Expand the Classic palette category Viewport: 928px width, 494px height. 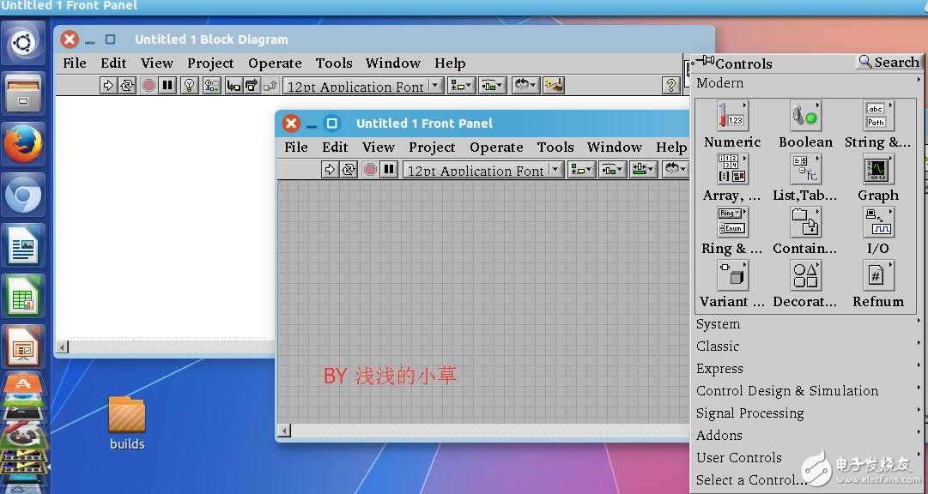[808, 346]
